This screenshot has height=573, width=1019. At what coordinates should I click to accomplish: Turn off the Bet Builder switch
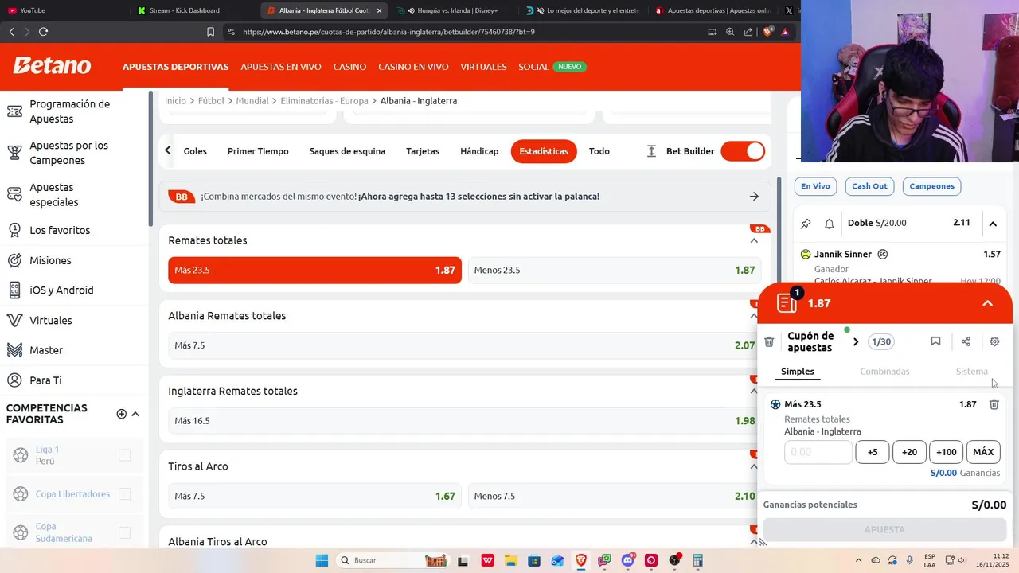(x=743, y=151)
